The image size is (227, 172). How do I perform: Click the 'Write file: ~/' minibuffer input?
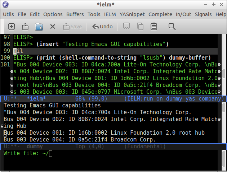tap(28, 153)
